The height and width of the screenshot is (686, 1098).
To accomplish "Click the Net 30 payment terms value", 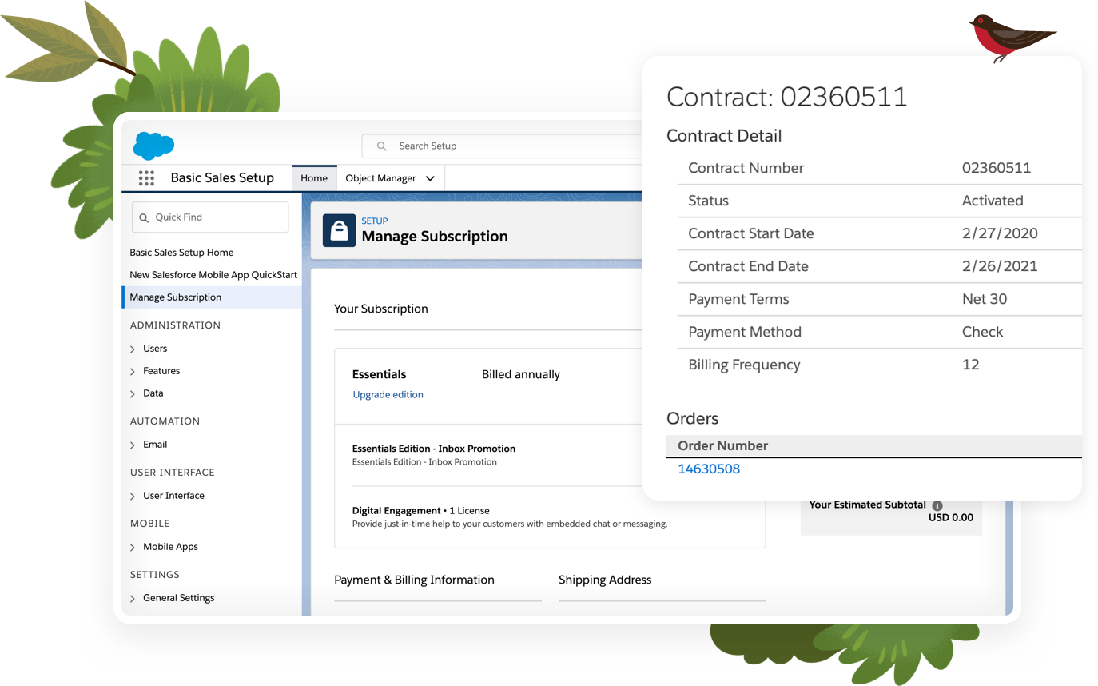I will (x=985, y=299).
